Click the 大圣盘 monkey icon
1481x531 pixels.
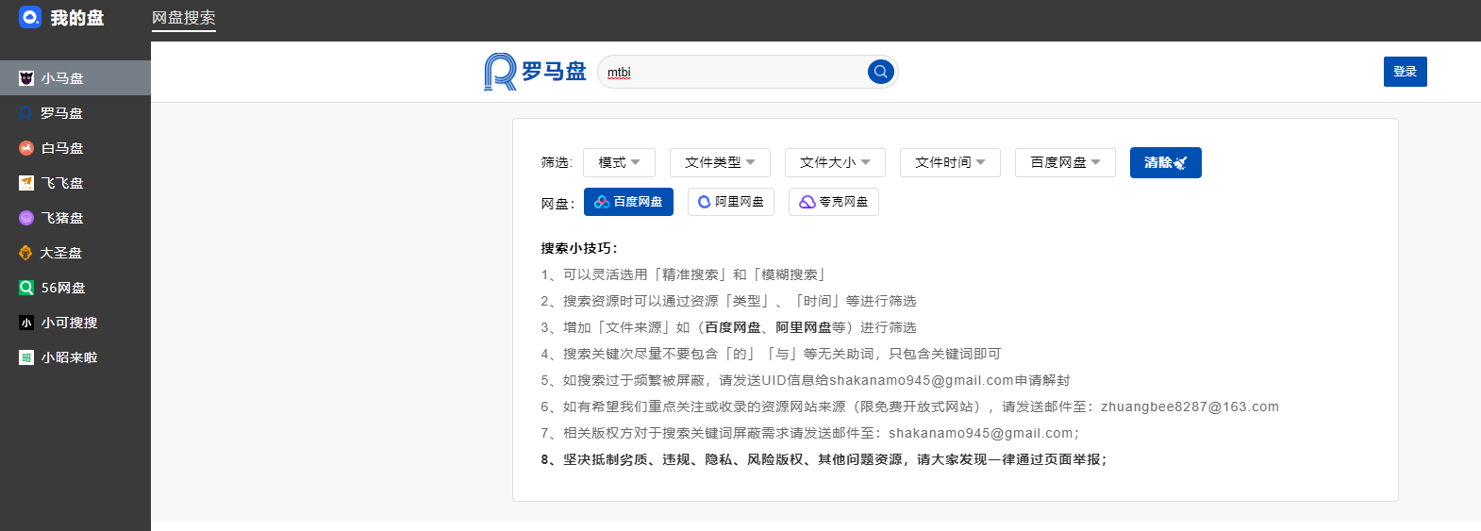26,253
